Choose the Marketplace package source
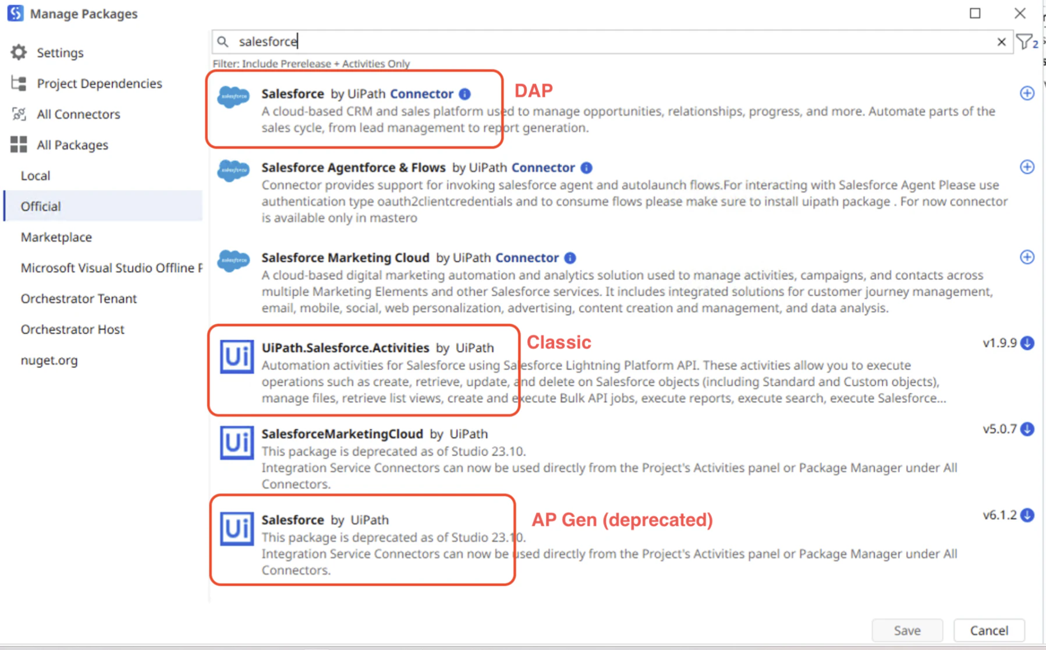The height and width of the screenshot is (650, 1046). click(x=56, y=237)
